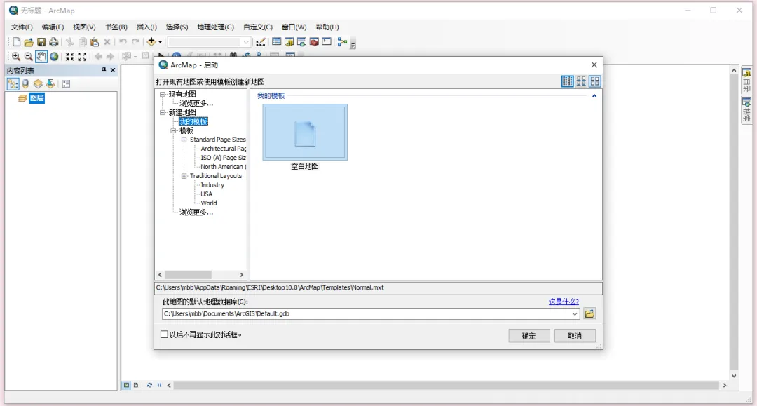
Task: Open the ArcToolbox red toolbox icon
Action: point(314,42)
